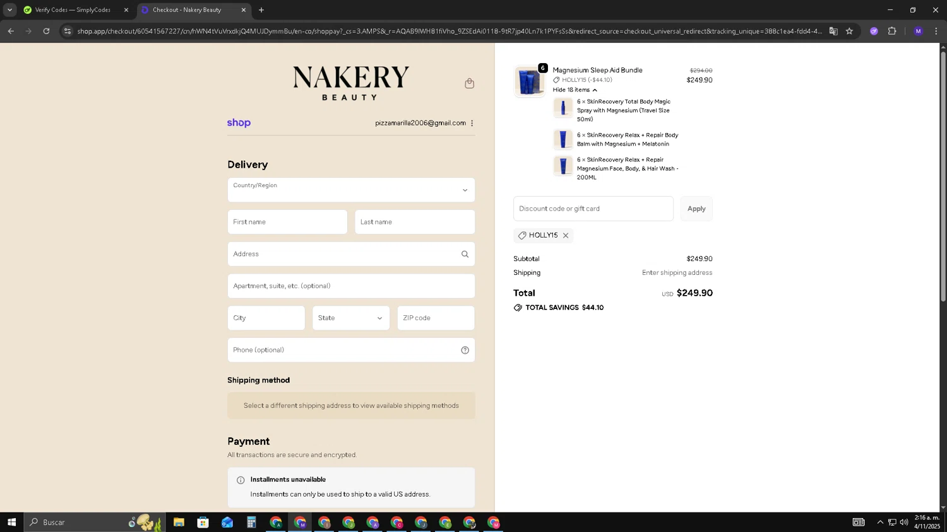Open a new browser tab

(x=261, y=10)
